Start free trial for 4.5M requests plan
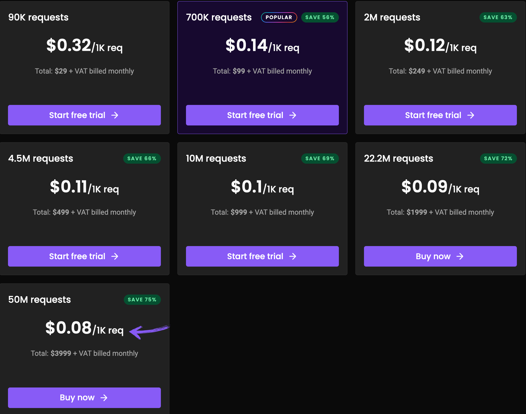This screenshot has height=414, width=526. [x=84, y=256]
